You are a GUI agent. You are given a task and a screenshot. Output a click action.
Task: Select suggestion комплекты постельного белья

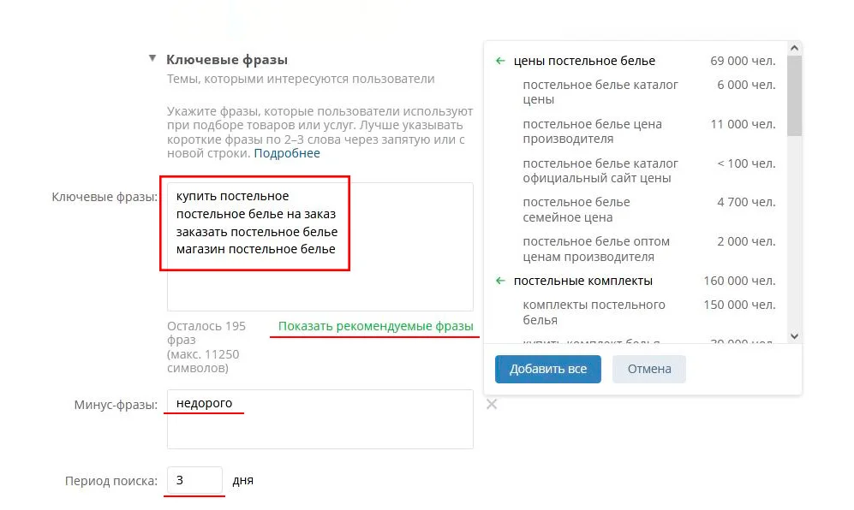pos(594,312)
